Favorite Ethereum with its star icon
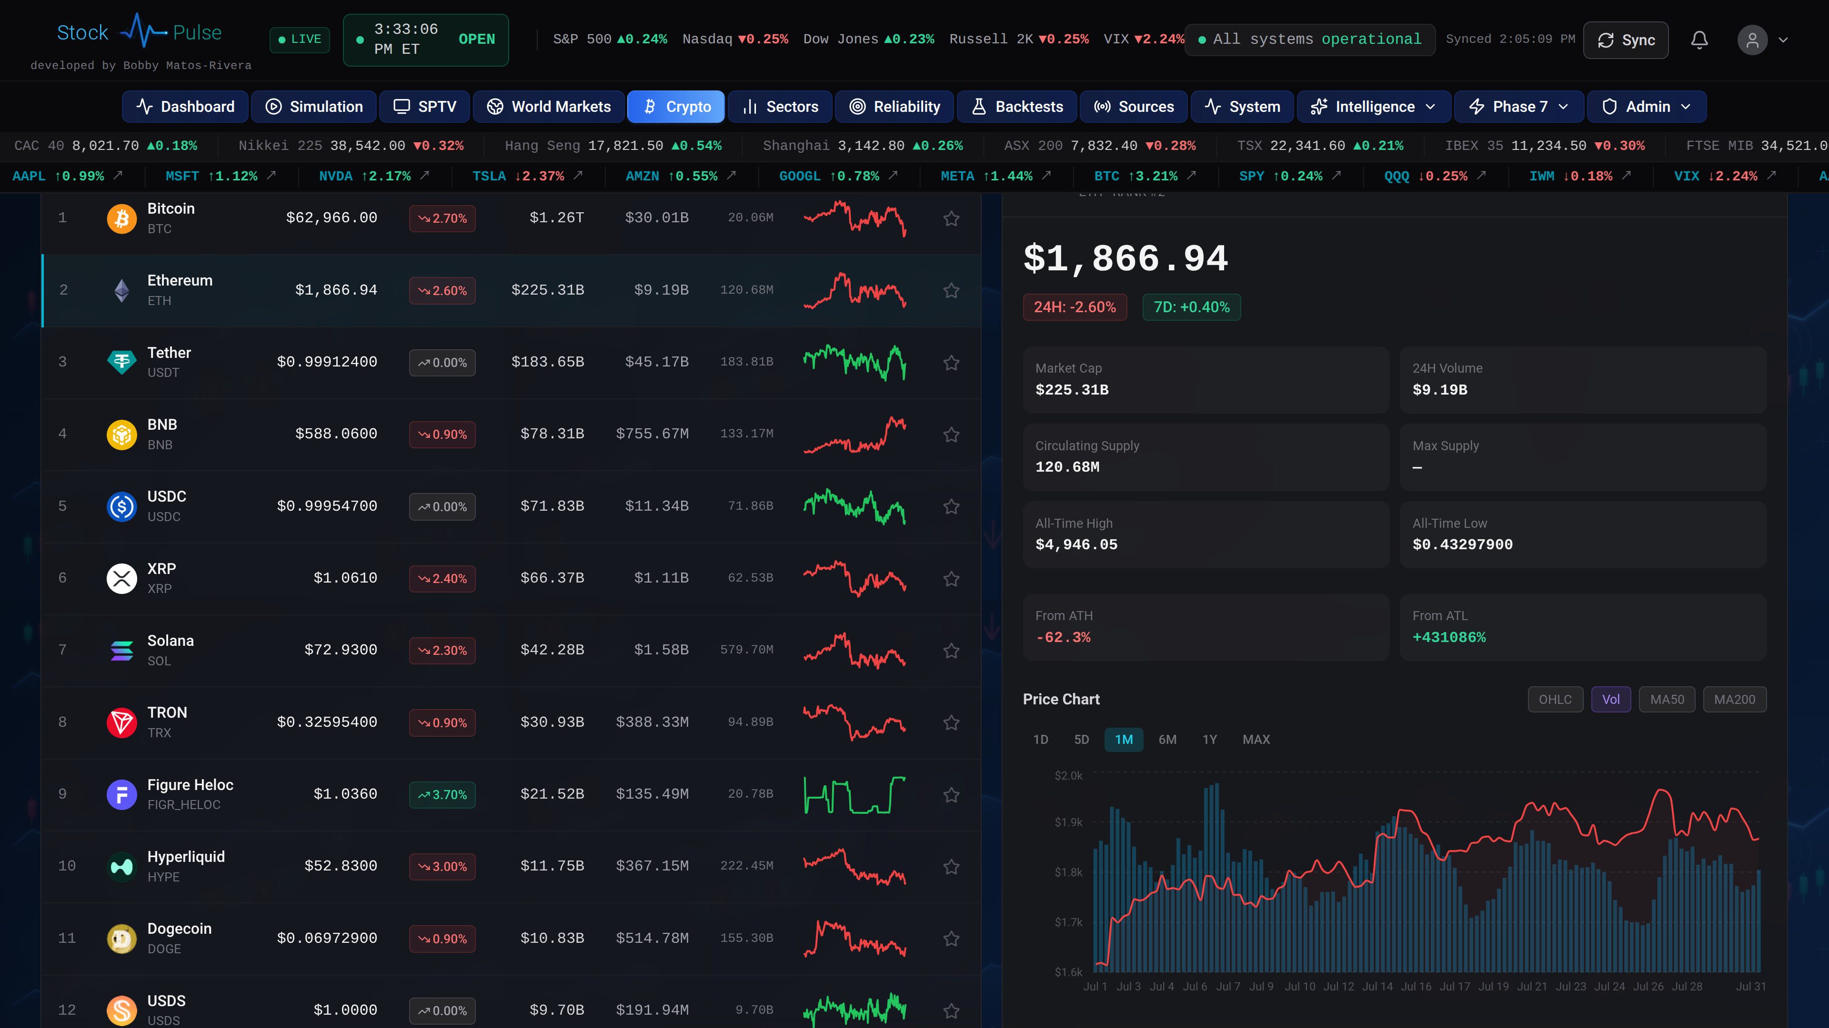 [x=952, y=290]
